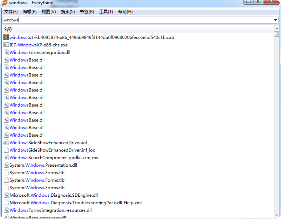The image size is (281, 219).
Task: Open the 工具(T) menu
Action: (x=106, y=12)
